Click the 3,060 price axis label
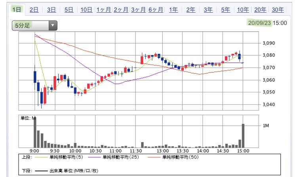This screenshot has height=177, width=297. pos(269,80)
